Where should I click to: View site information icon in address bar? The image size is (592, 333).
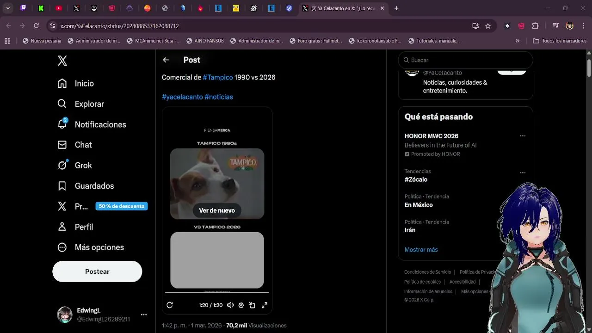(x=52, y=26)
